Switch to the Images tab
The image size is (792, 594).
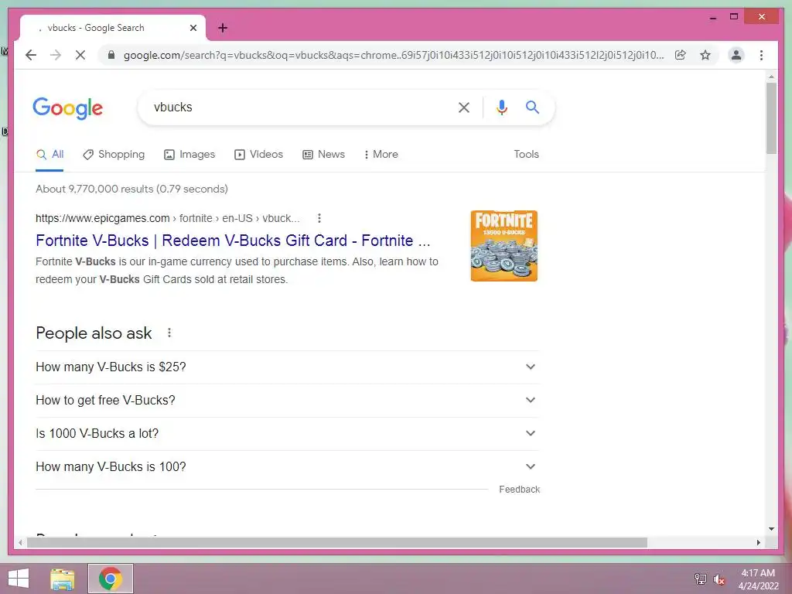point(189,155)
